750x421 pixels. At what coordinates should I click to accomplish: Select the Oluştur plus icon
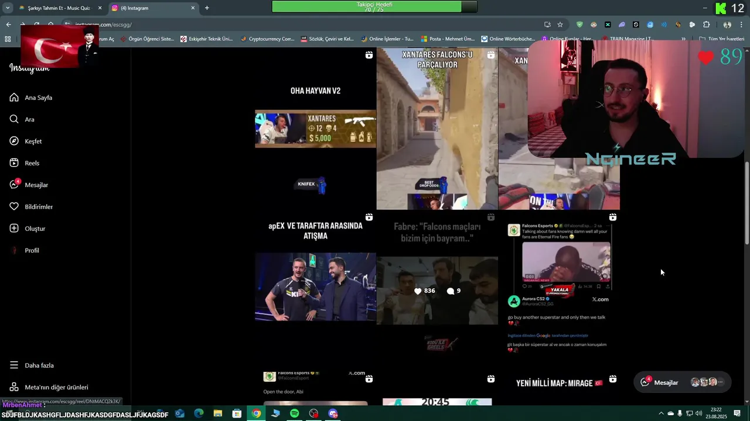(14, 229)
